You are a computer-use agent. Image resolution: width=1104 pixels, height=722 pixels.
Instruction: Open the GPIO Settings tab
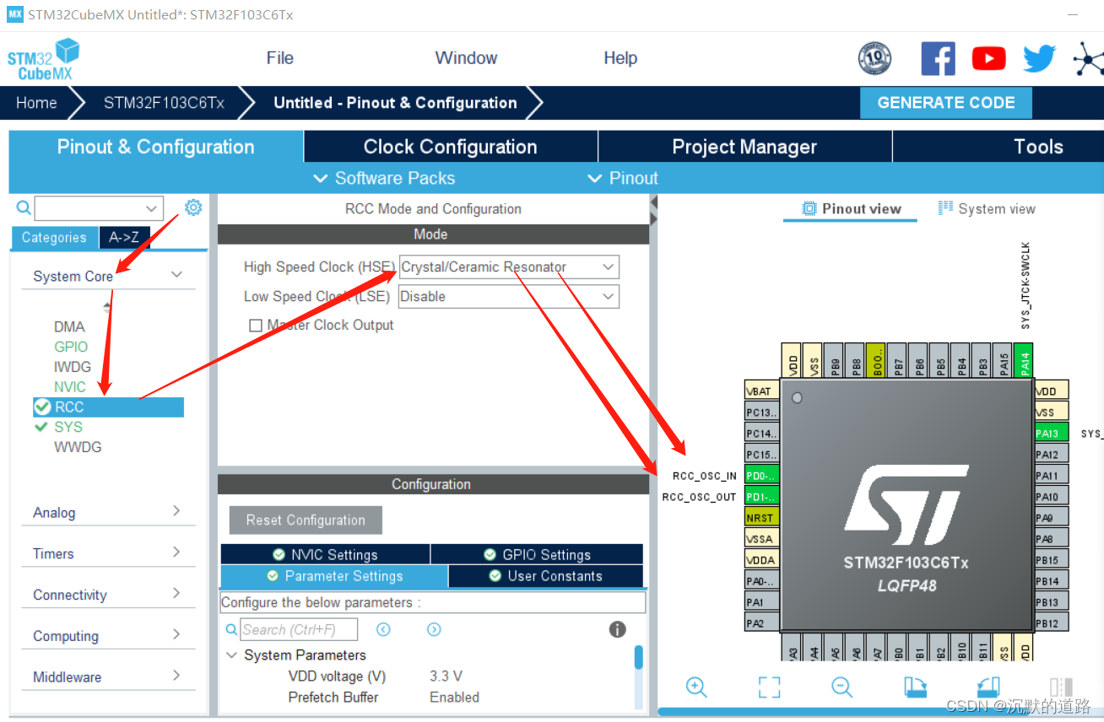coord(538,554)
